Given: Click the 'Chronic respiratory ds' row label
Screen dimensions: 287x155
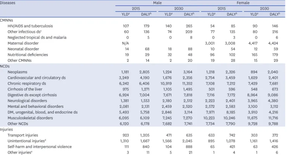Looking at the screenshot, I should tap(27, 83).
